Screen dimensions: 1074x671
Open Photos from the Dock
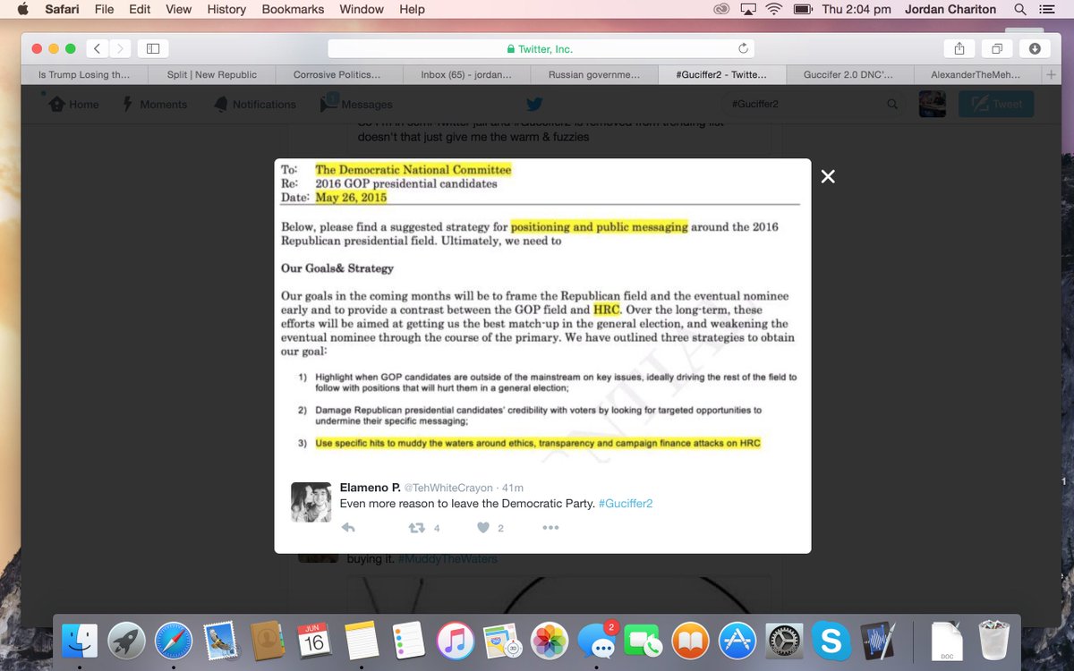pyautogui.click(x=549, y=641)
